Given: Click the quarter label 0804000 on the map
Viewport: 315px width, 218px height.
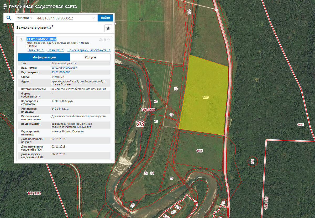Looking at the screenshot, I should tap(148, 110).
